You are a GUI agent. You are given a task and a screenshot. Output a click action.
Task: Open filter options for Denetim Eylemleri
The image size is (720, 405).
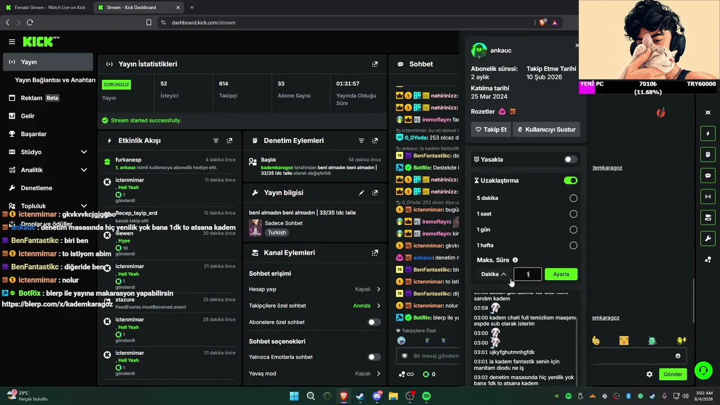[361, 141]
